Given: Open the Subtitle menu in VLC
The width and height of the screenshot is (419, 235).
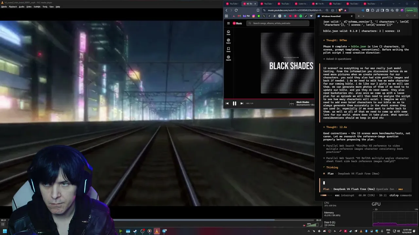Looking at the screenshot, I should (x=37, y=7).
